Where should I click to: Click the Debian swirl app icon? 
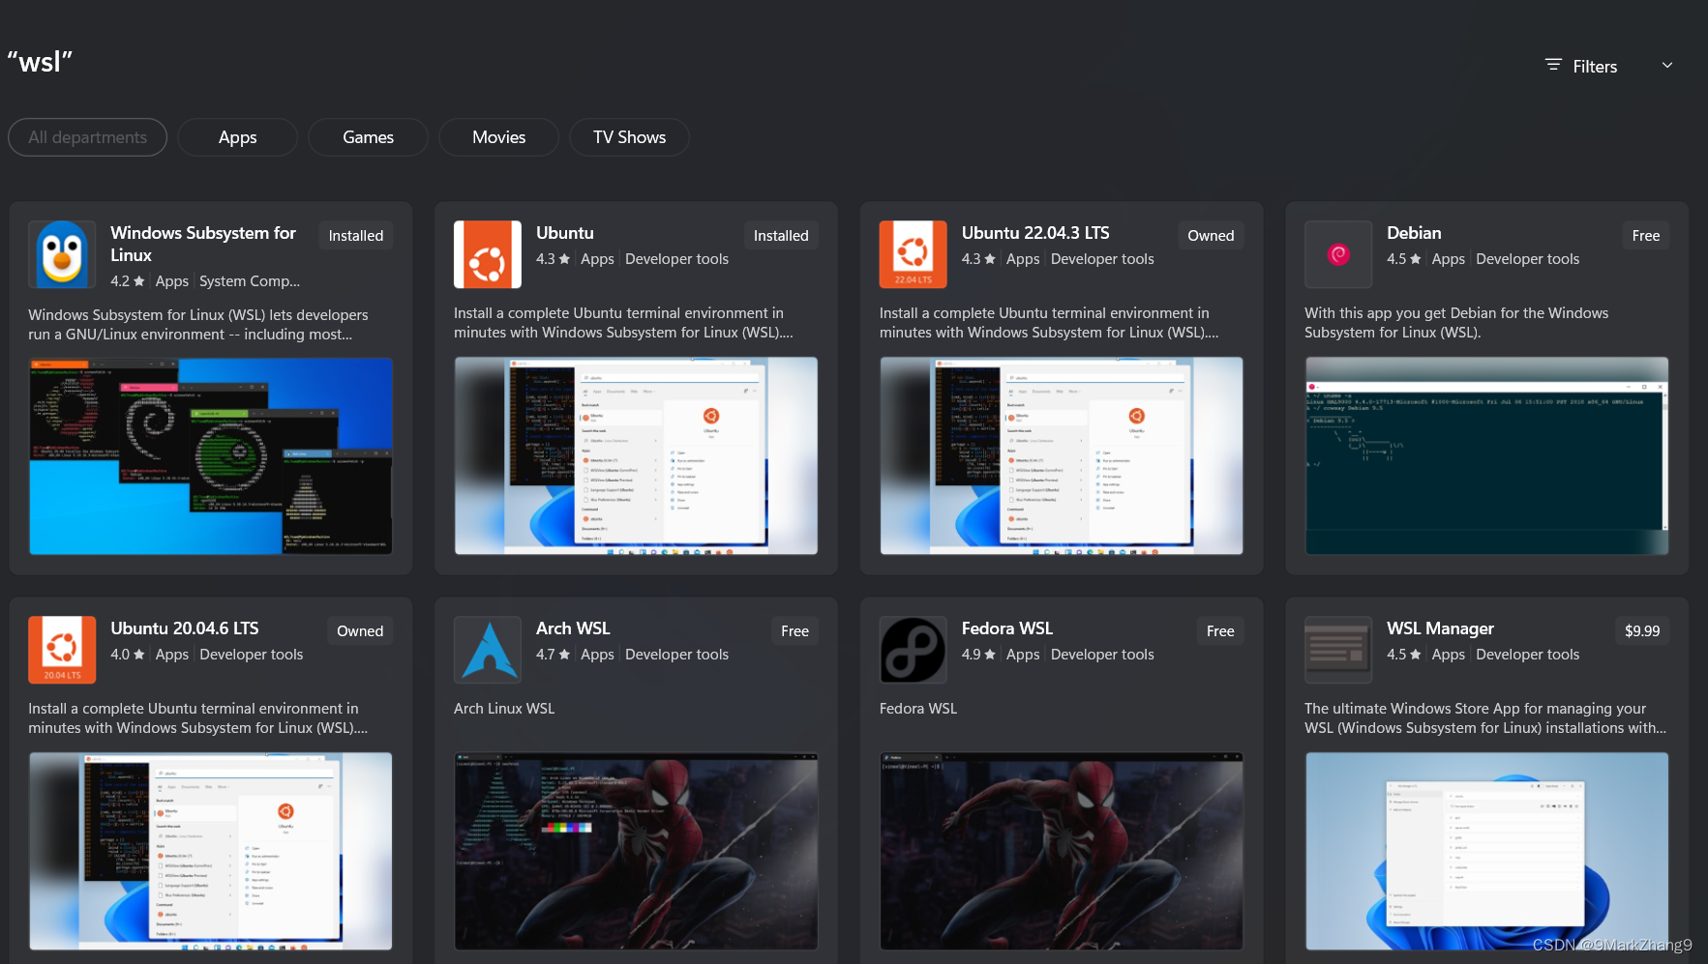[x=1338, y=254]
